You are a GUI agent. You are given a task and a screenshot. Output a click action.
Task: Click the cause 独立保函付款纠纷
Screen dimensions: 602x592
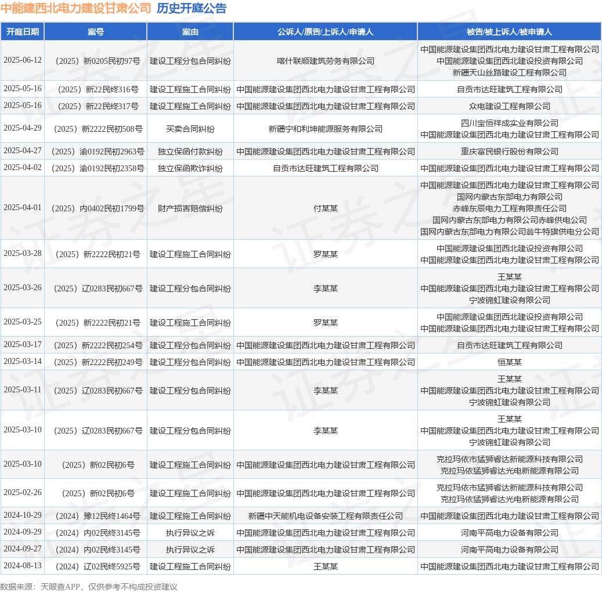click(x=190, y=151)
